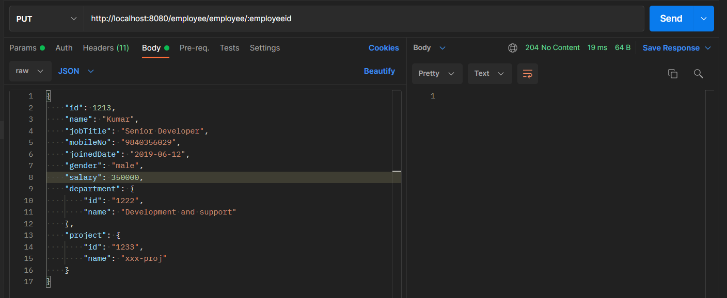Open the Headers (11) tab

click(x=105, y=47)
